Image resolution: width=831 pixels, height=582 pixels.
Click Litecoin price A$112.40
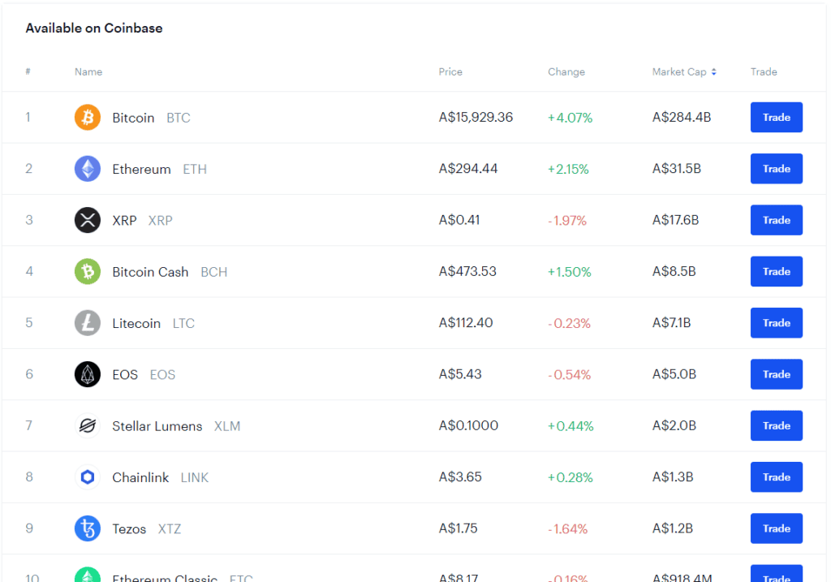click(x=466, y=323)
